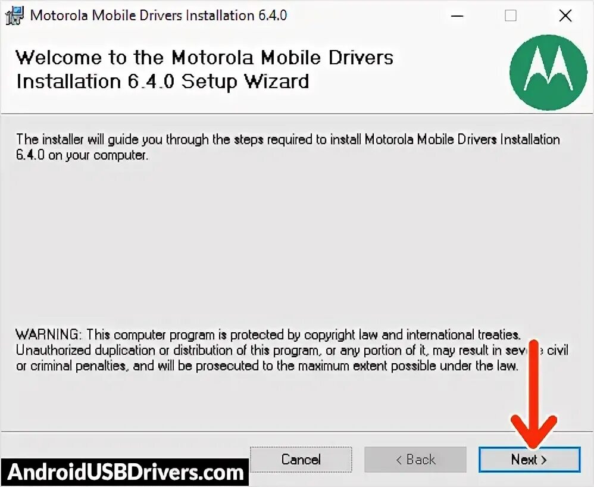Screen dimensions: 594x487
Task: Click the greyed-out Back button
Action: (415, 460)
